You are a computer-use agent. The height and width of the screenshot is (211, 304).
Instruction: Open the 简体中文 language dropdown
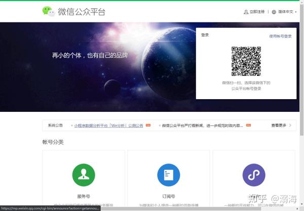(287, 12)
